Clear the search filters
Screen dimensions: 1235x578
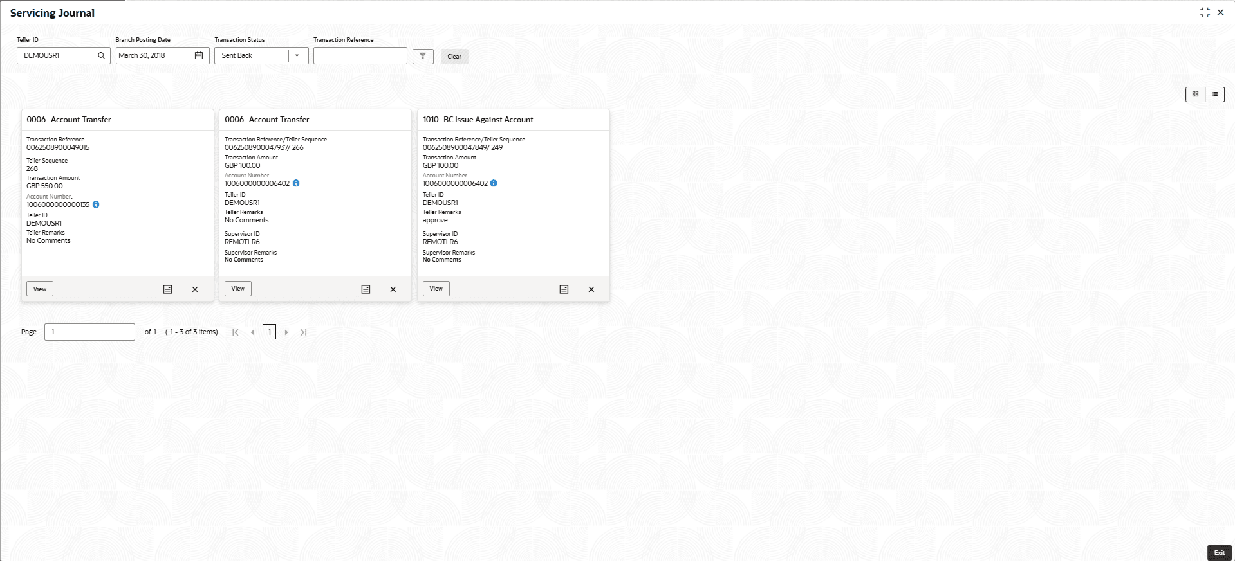click(x=454, y=56)
